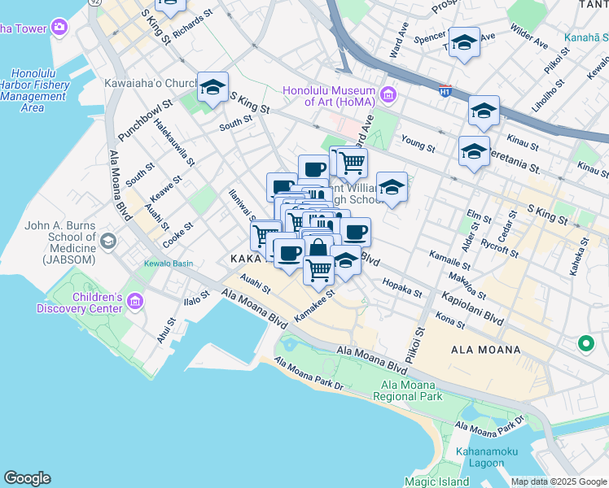The image size is (609, 488).
Task: Click Elm St street label
Action: click(x=479, y=216)
